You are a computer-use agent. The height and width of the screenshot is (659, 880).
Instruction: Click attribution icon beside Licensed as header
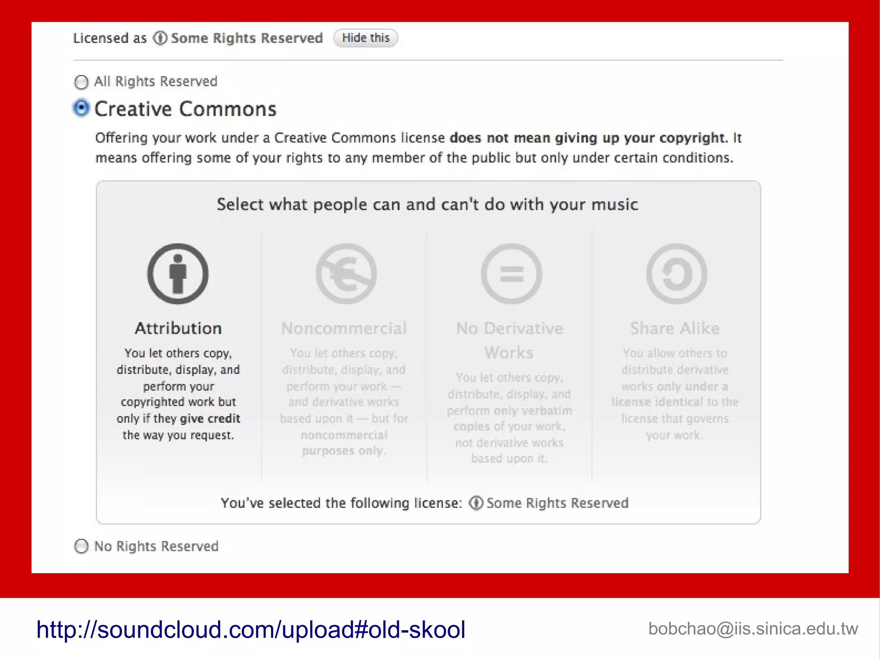coord(160,38)
